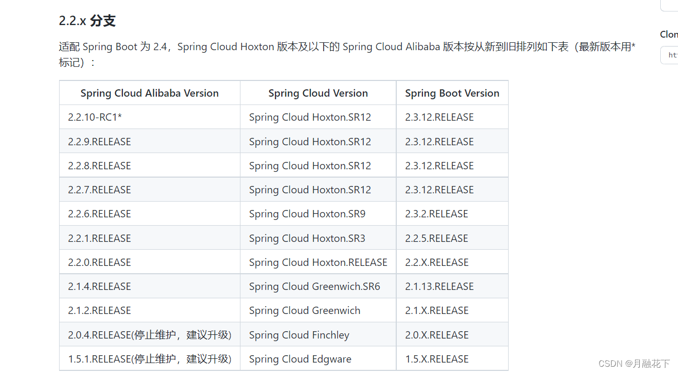Click the "Spring Cloud Alibaba Version" column header
Image resolution: width=678 pixels, height=373 pixels.
150,93
